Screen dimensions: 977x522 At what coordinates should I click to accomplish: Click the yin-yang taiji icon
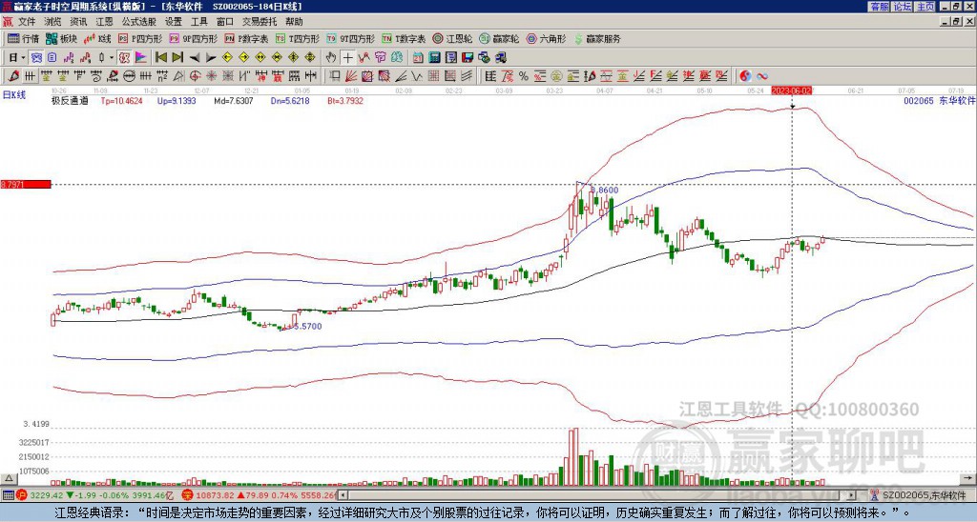point(745,76)
